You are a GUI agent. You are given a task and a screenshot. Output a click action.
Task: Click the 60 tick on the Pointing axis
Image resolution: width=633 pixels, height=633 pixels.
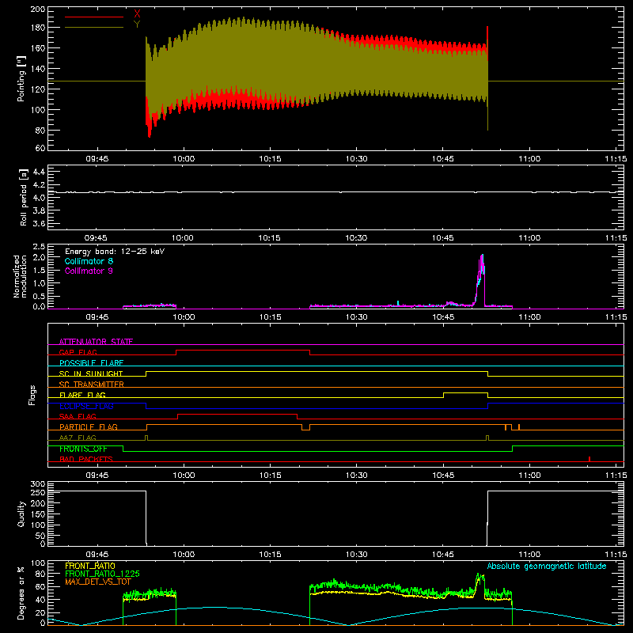(40, 148)
